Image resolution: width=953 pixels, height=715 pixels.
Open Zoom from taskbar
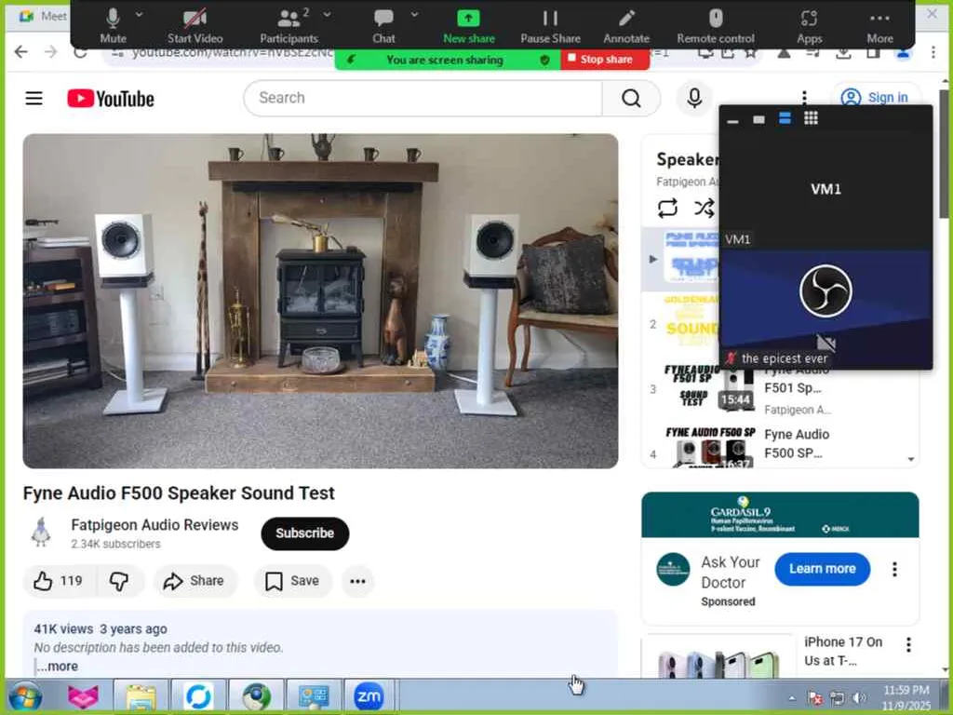(x=369, y=696)
